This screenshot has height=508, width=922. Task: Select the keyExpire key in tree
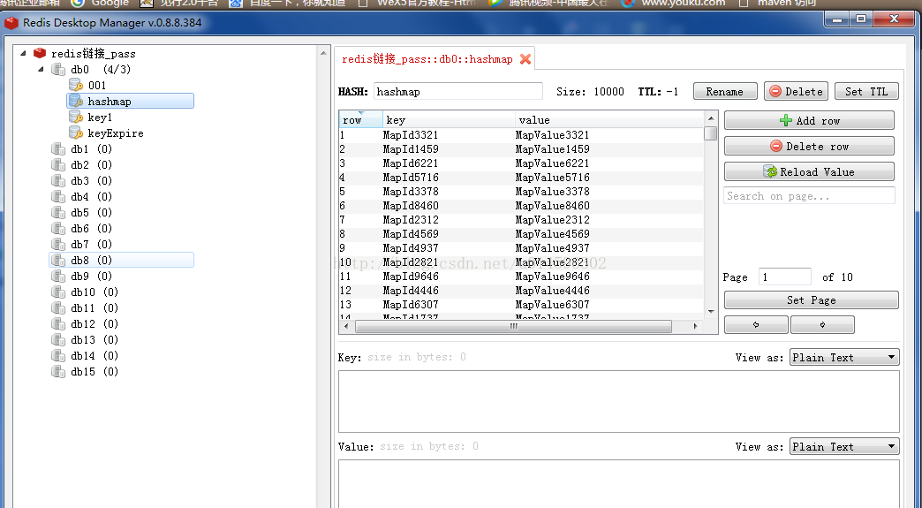coord(116,133)
